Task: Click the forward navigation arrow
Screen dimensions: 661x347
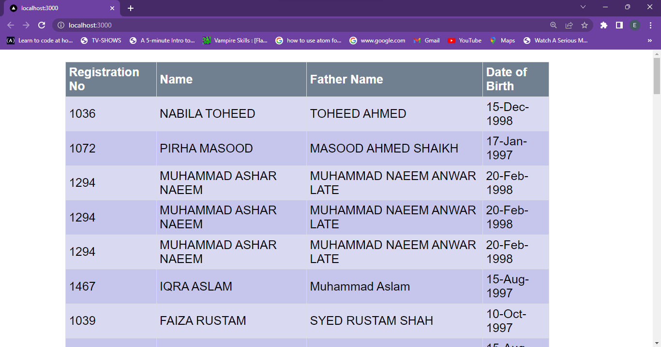Action: click(26, 25)
